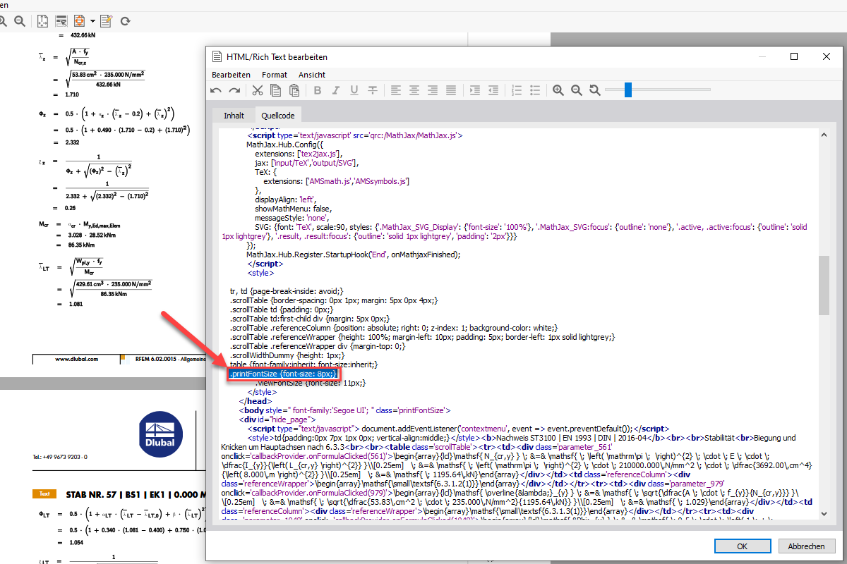Click the zoom slider handle in the editor toolbar
This screenshot has height=564, width=847.
click(627, 90)
